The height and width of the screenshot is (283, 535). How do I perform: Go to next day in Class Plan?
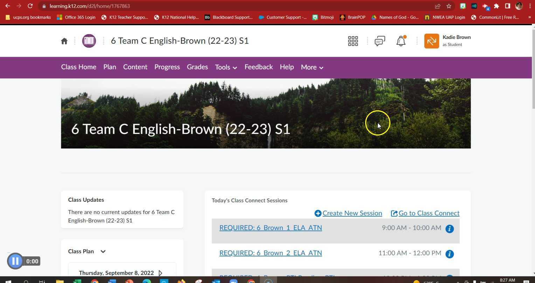(x=160, y=273)
